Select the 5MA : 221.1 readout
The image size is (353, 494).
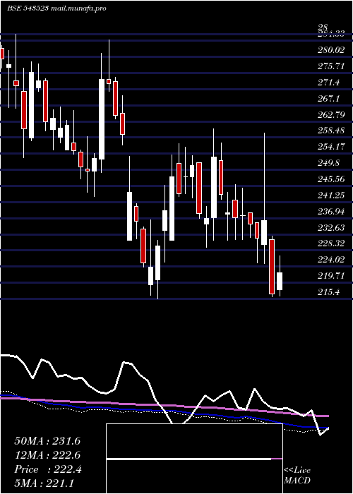click(x=44, y=483)
